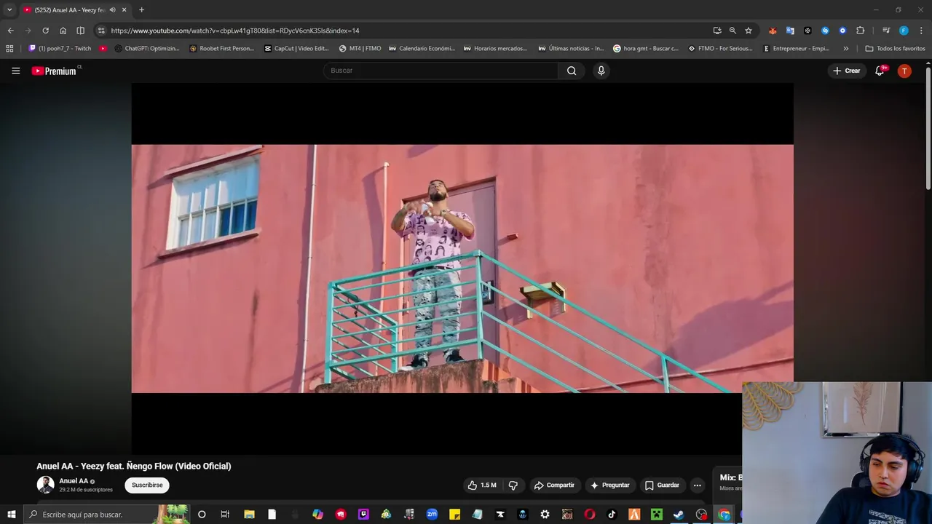Image resolution: width=932 pixels, height=524 pixels.
Task: Open Settings gear on taskbar
Action: click(x=545, y=515)
